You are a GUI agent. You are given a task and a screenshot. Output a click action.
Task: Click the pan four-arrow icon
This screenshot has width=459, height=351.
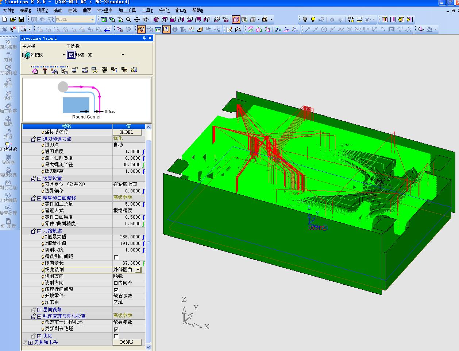tap(137, 19)
